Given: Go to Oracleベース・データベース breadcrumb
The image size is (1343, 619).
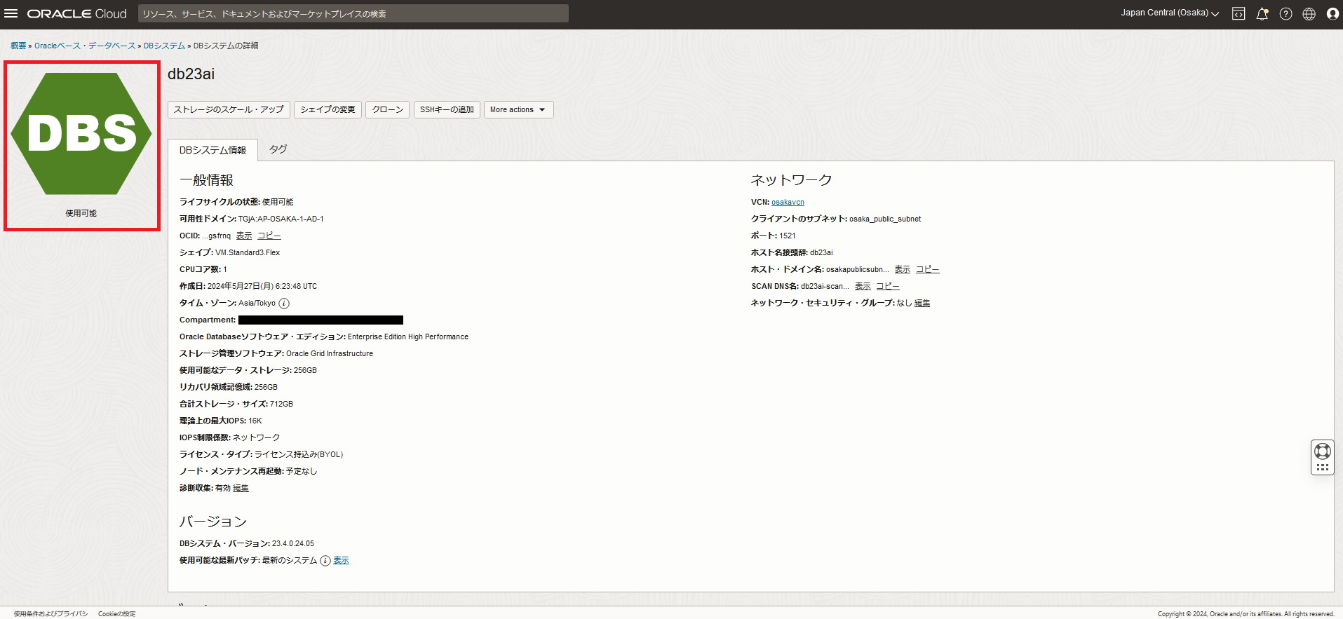Looking at the screenshot, I should (85, 46).
